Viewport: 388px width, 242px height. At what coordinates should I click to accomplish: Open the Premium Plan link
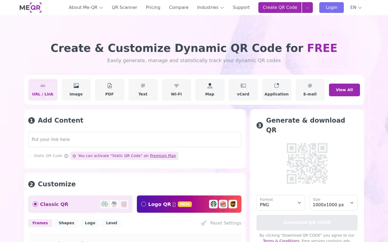point(163,156)
